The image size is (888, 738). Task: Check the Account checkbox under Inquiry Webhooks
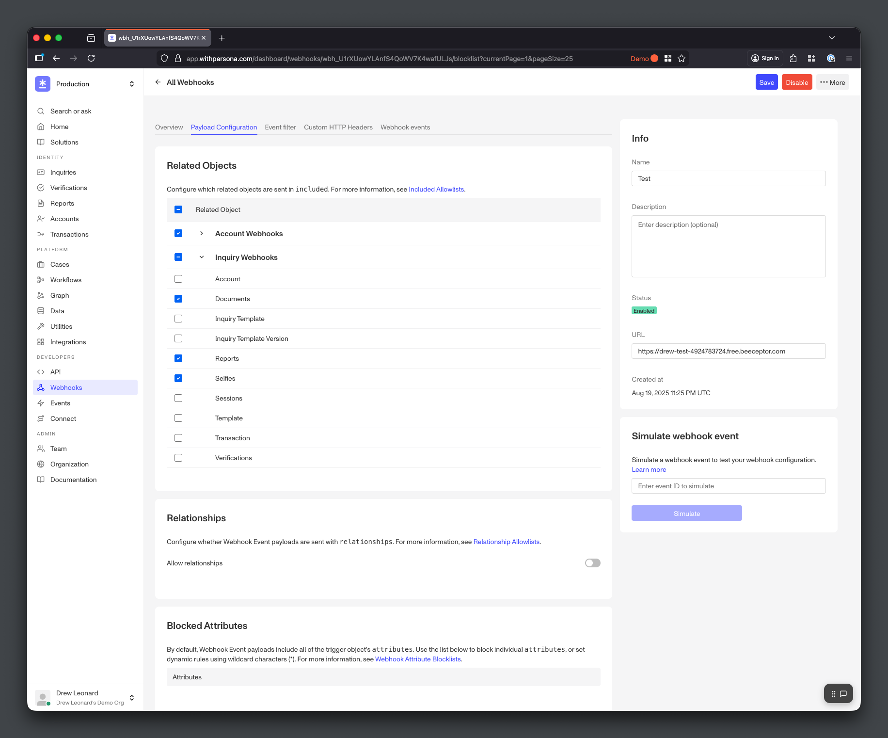(x=178, y=279)
